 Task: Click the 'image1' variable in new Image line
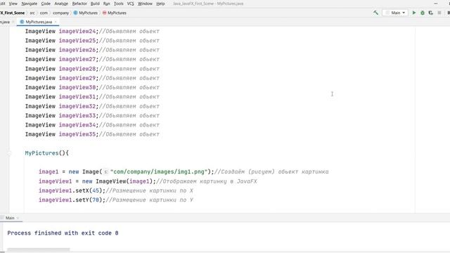(49, 171)
